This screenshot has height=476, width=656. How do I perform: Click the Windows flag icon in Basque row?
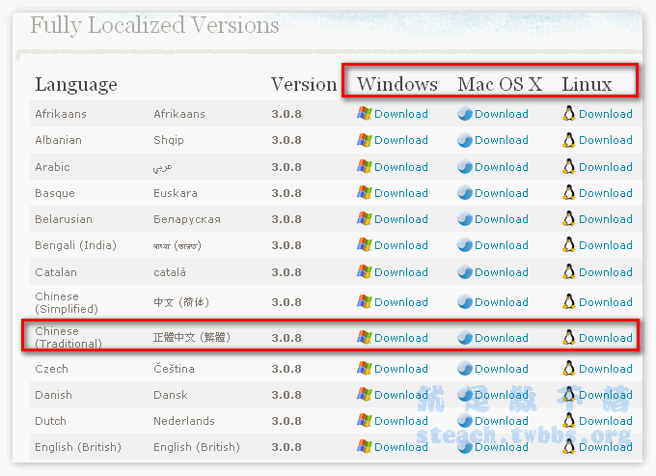pyautogui.click(x=364, y=193)
